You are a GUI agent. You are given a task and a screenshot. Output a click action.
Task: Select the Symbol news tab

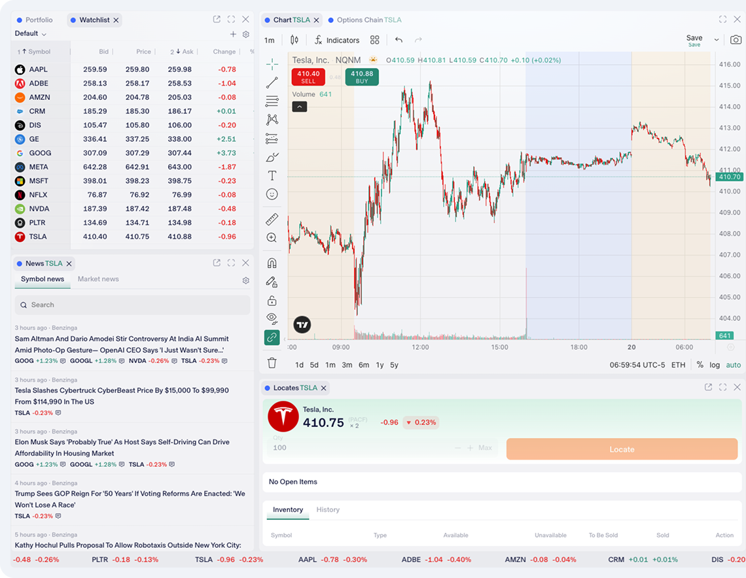click(x=43, y=279)
